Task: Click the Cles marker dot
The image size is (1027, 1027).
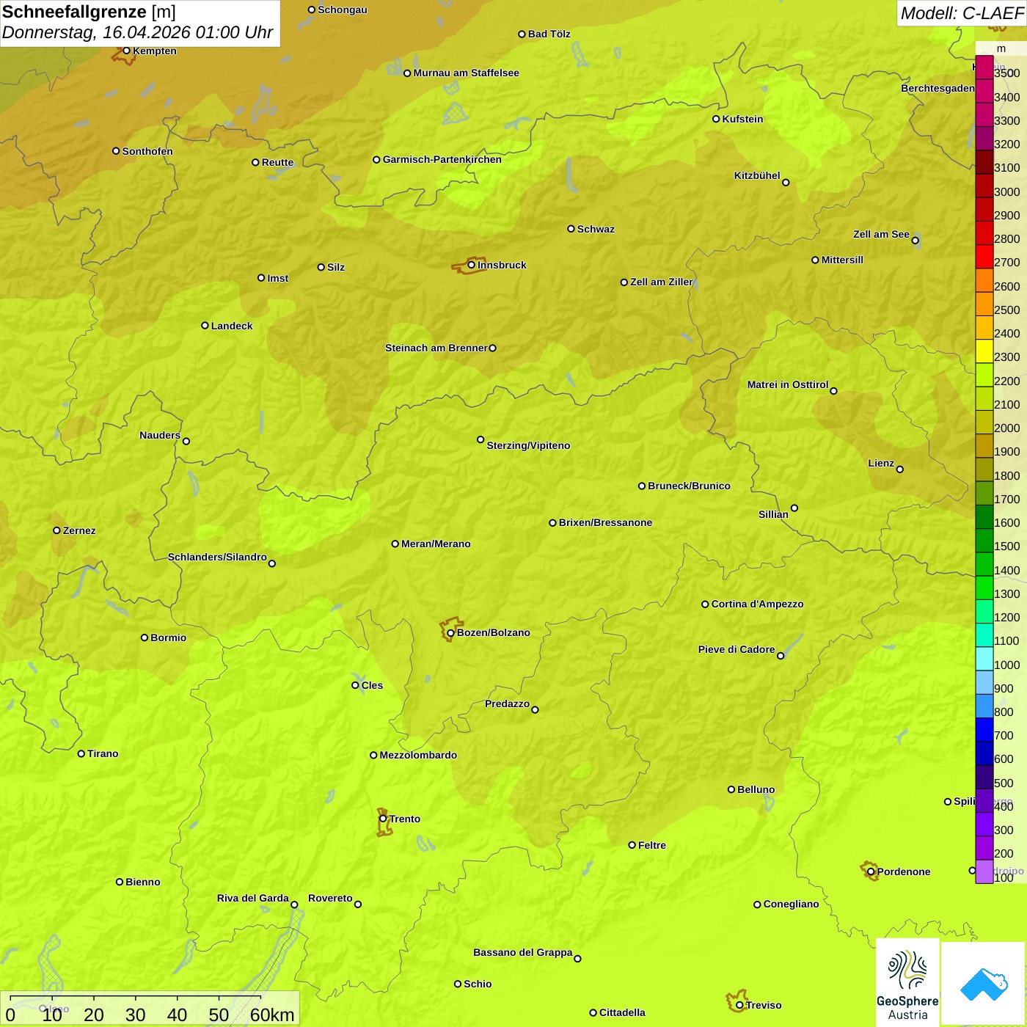Action: 355,685
